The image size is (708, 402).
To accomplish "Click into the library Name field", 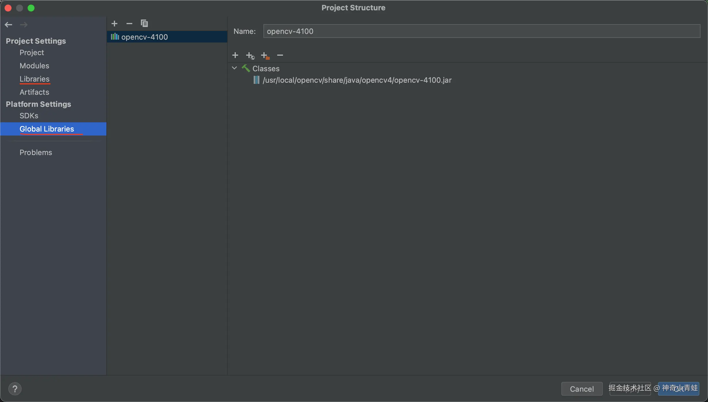I will coord(481,31).
